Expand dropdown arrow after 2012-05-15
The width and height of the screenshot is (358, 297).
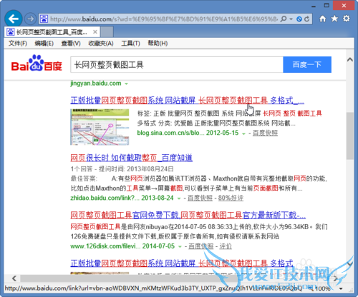[x=243, y=134]
